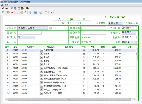This screenshot has height=104, width=142.
Task: Click the 送货单号 input field
Action: [93, 33]
